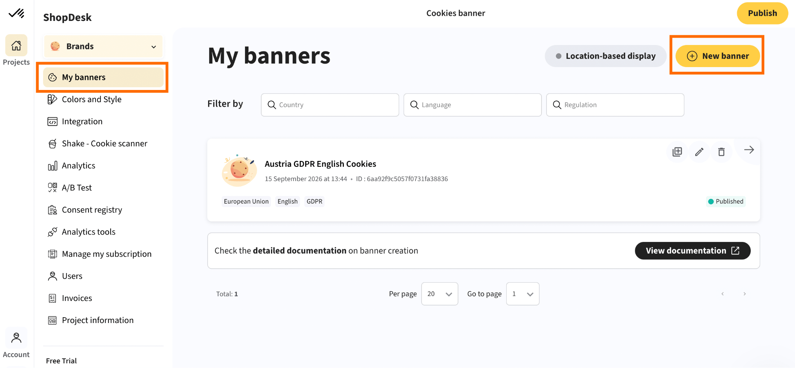Duplicate the Austria GDPR English Cookies banner
Screen dimensions: 795x368
click(677, 152)
